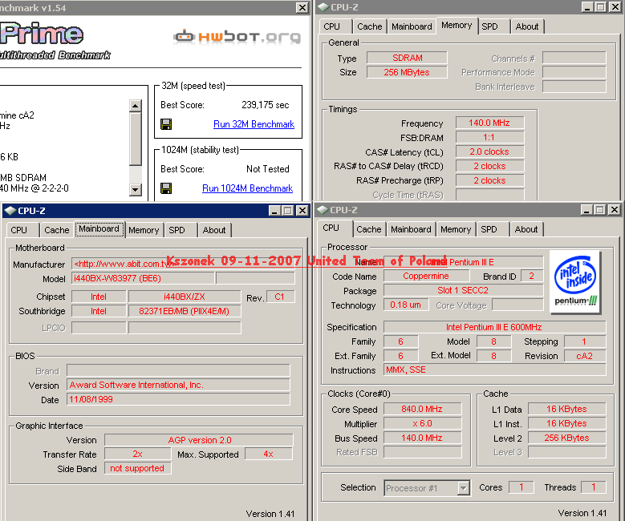Screen dimensions: 625x521
Task: Switch to Mainboard tab in the Memory window
Action: [412, 26]
